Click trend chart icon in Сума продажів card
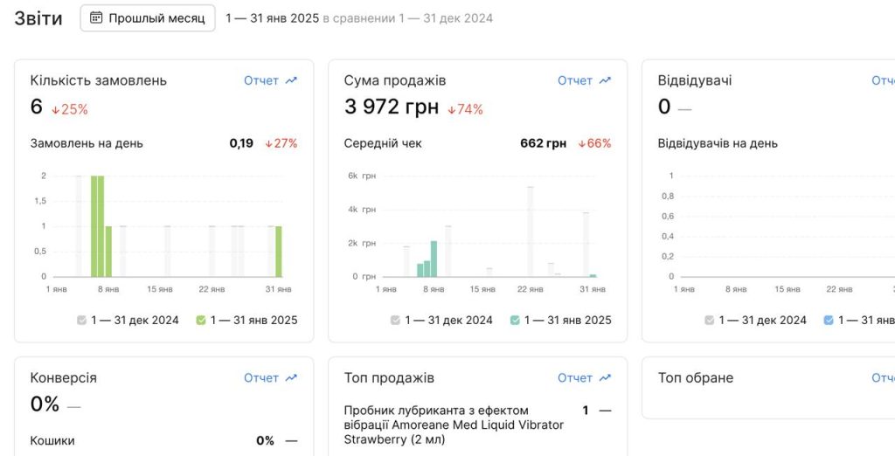 point(605,80)
